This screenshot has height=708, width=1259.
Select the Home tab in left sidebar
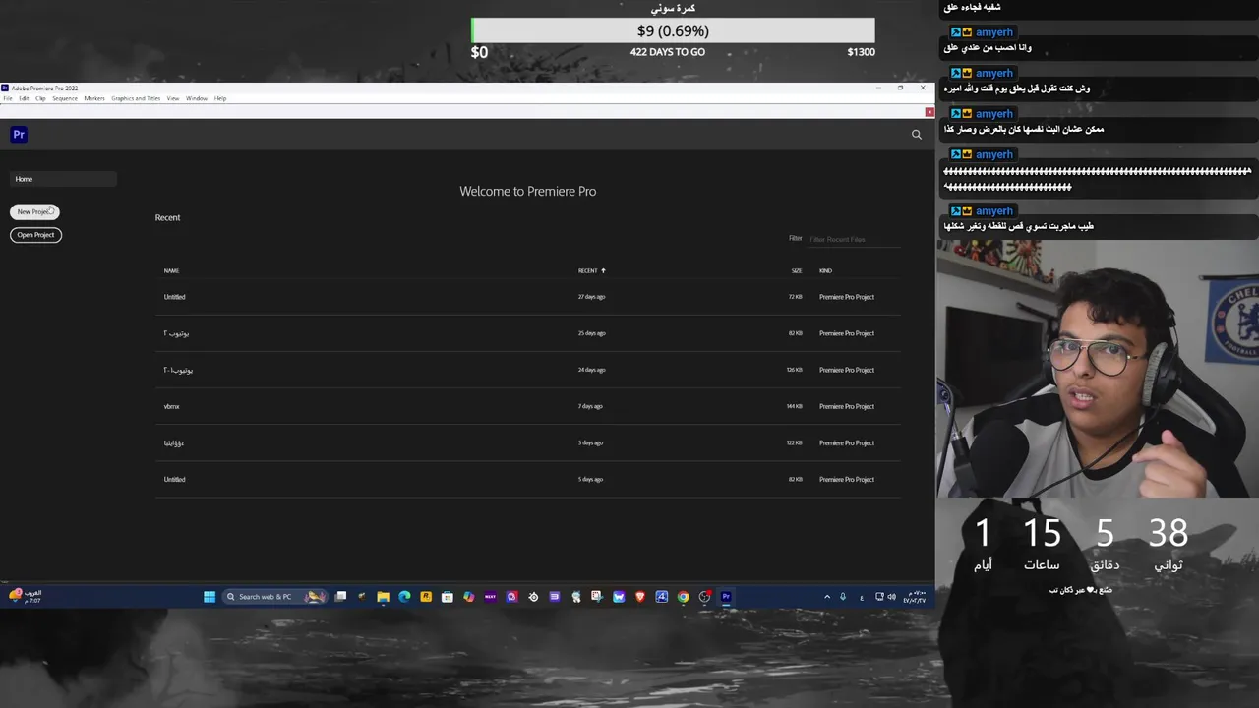(63, 179)
